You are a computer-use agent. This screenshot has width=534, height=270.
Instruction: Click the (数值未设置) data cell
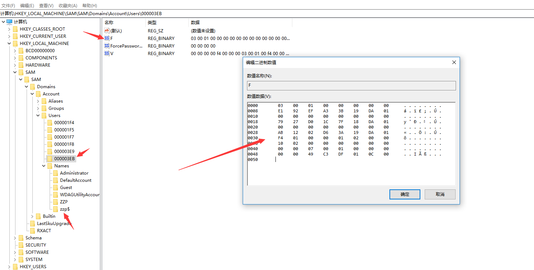[x=203, y=31]
